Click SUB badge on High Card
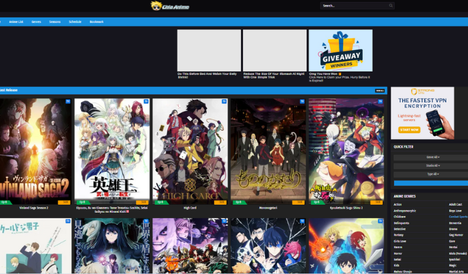The height and width of the screenshot is (274, 468). click(221, 202)
